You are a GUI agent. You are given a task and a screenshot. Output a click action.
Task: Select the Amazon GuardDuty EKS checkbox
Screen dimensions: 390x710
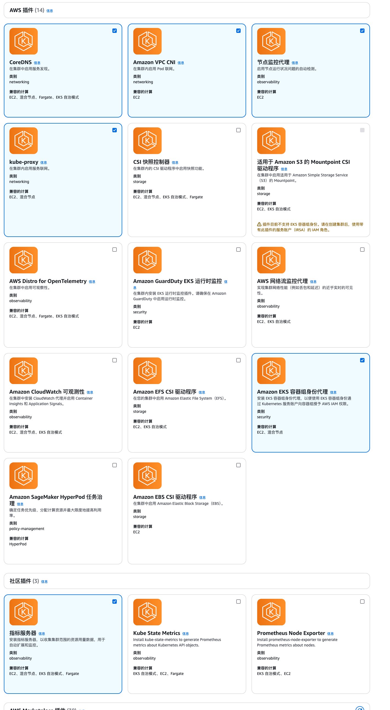point(238,250)
